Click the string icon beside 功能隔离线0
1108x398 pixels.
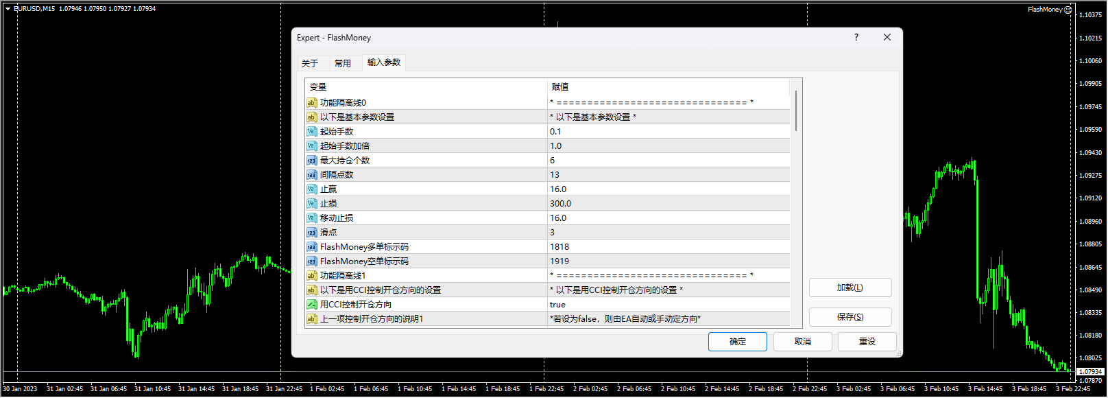(311, 103)
